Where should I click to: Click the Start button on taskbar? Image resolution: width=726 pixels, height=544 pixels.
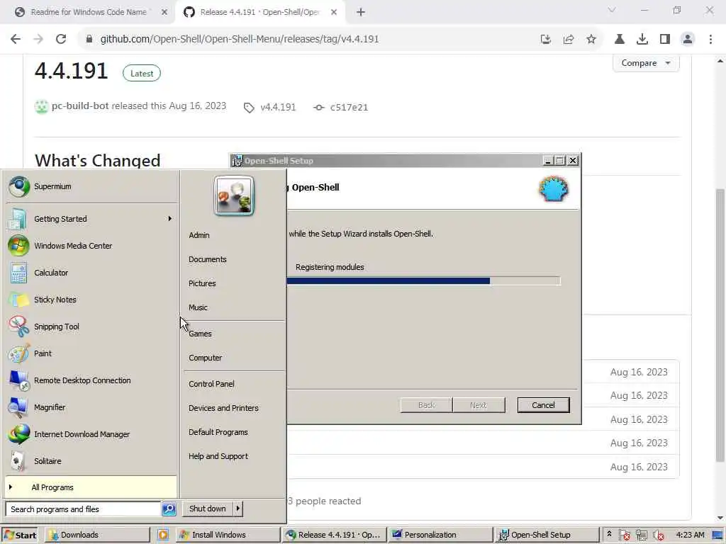tap(21, 535)
